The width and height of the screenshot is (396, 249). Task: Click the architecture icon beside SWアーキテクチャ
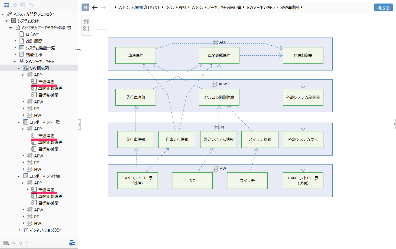pyautogui.click(x=22, y=61)
